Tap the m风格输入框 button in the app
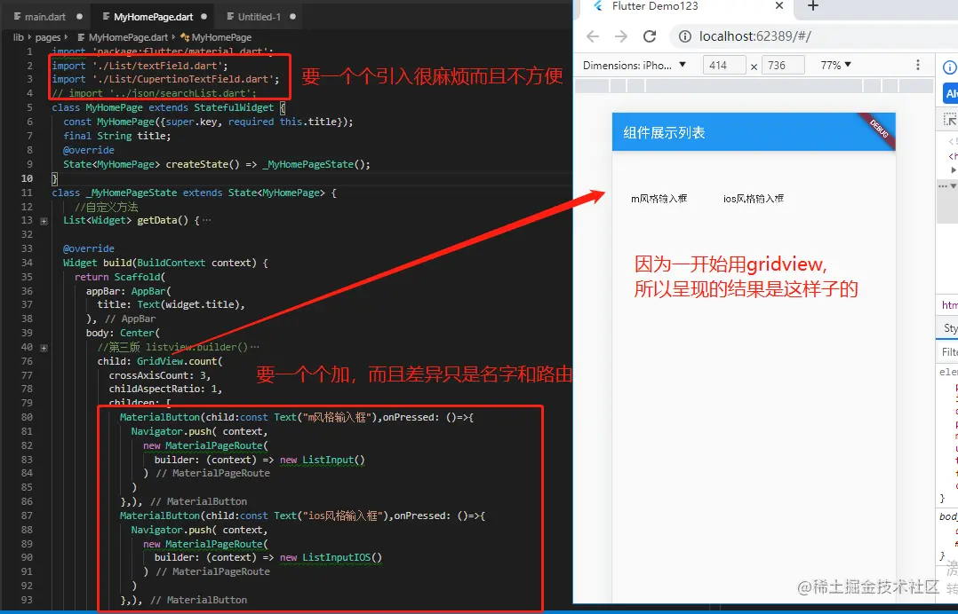Image resolution: width=958 pixels, height=614 pixels. pyautogui.click(x=659, y=199)
